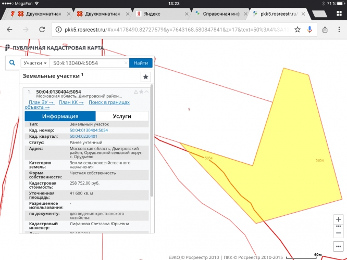Open Участки search type dropdown

(x=35, y=63)
